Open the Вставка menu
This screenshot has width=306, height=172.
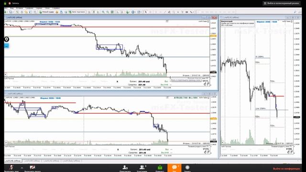pyautogui.click(x=20, y=8)
